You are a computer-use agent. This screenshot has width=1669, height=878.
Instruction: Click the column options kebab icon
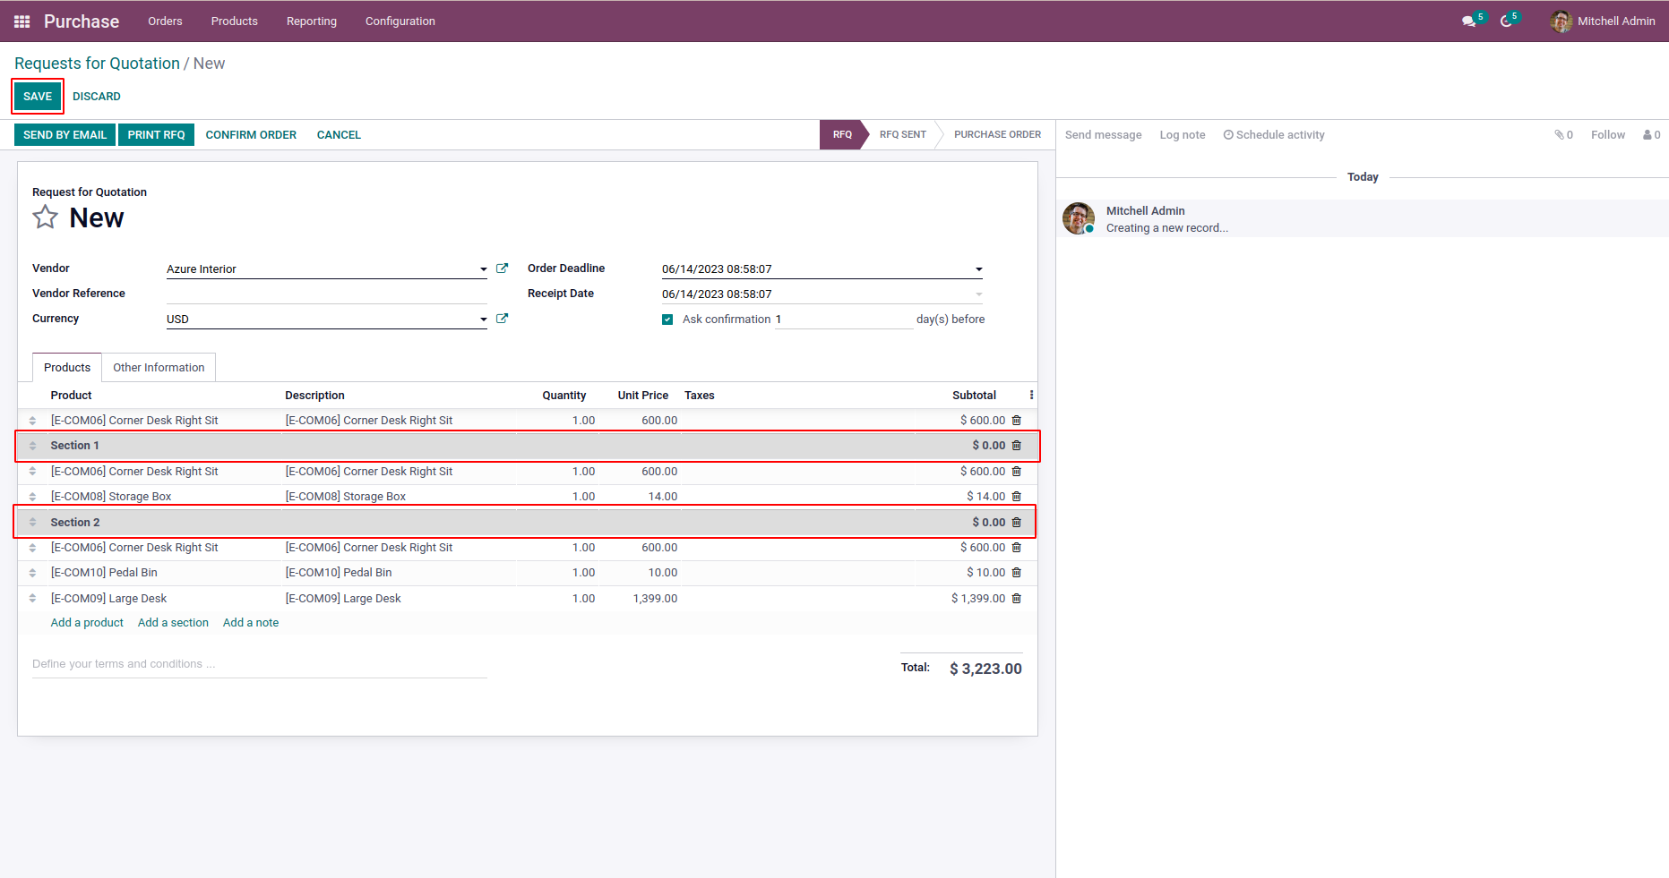pyautogui.click(x=1031, y=396)
